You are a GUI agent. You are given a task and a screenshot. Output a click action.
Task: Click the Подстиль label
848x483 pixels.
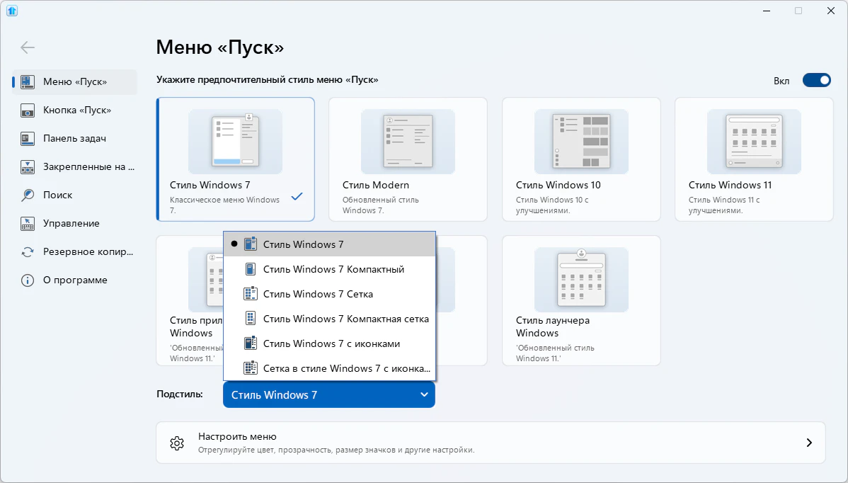[x=180, y=394]
